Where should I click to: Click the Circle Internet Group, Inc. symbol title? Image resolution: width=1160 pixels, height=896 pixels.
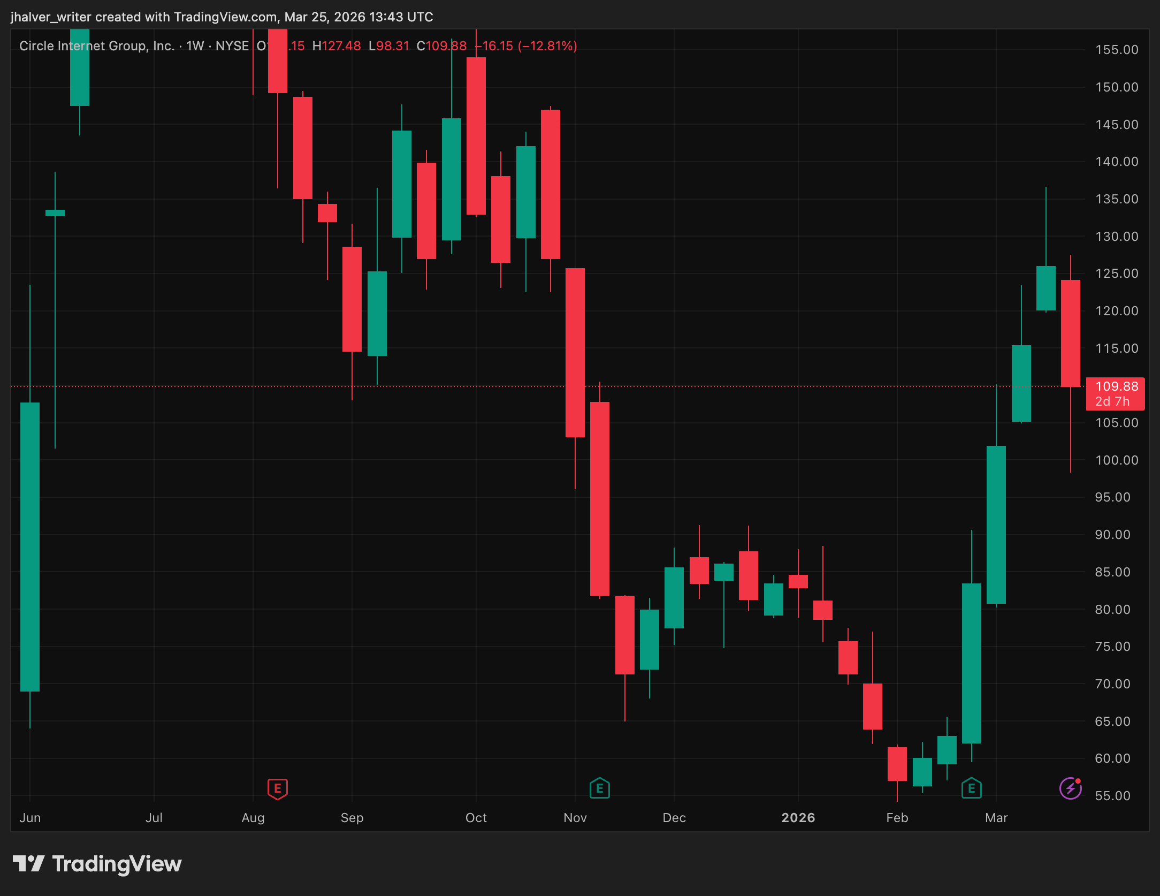pos(97,46)
